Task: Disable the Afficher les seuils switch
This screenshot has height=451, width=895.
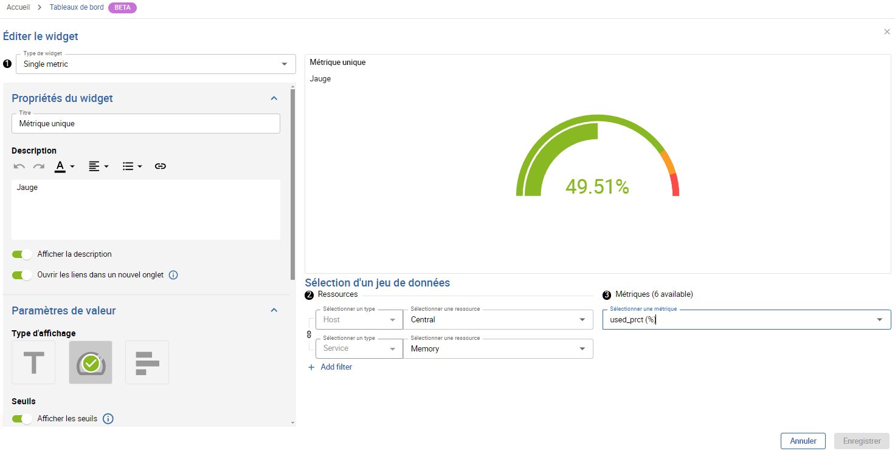Action: 22,419
